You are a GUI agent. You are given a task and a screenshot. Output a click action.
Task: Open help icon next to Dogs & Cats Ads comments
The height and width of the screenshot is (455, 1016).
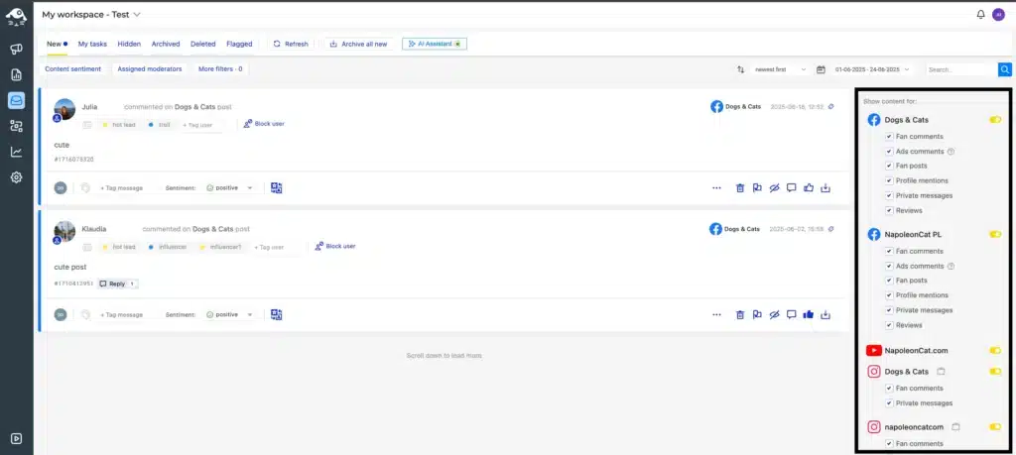pyautogui.click(x=951, y=152)
